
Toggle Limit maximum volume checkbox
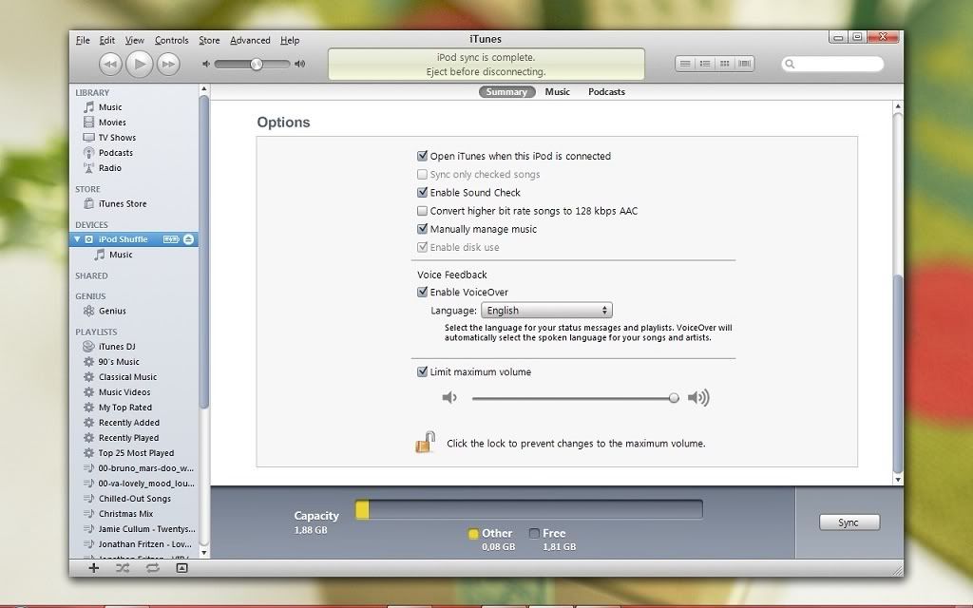(x=423, y=371)
